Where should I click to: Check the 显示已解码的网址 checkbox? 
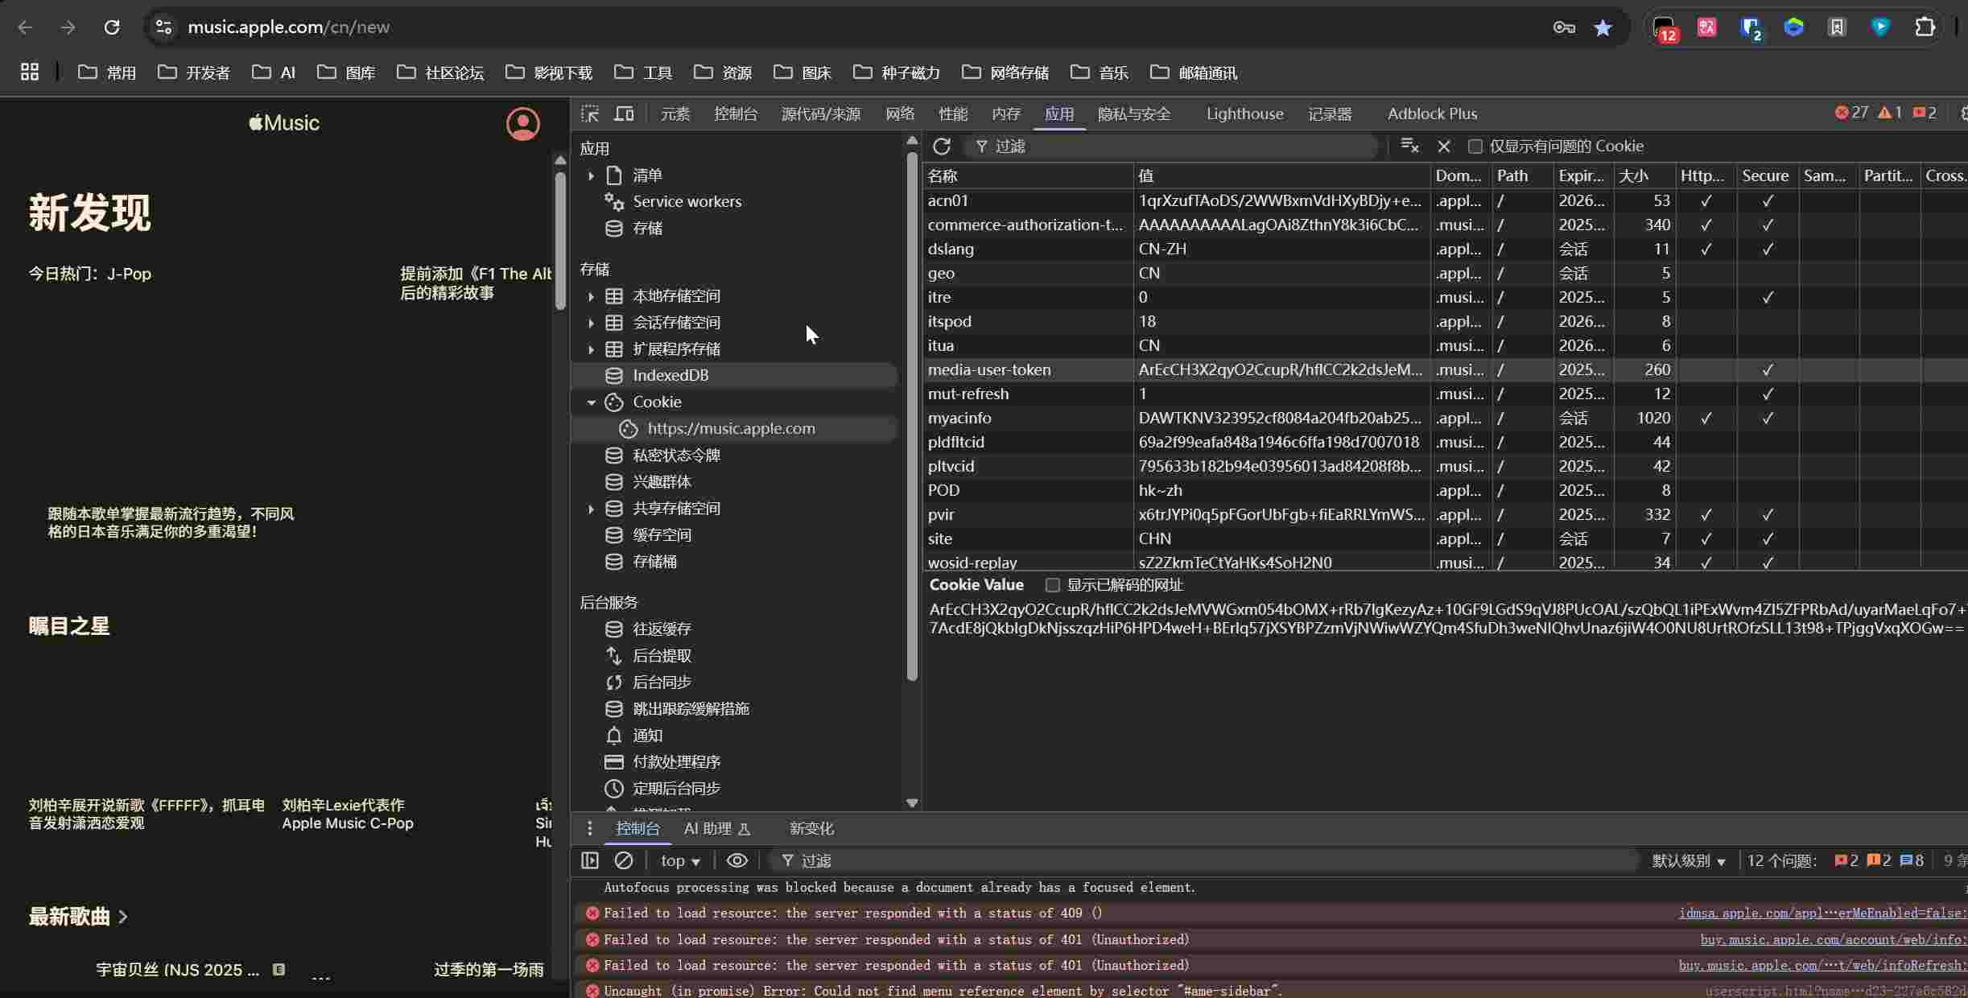point(1052,585)
